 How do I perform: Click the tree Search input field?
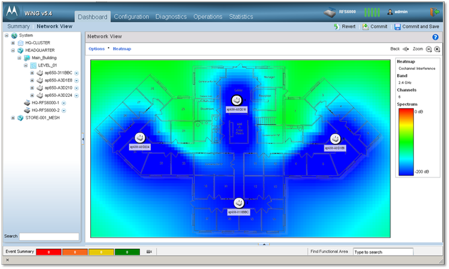49,237
